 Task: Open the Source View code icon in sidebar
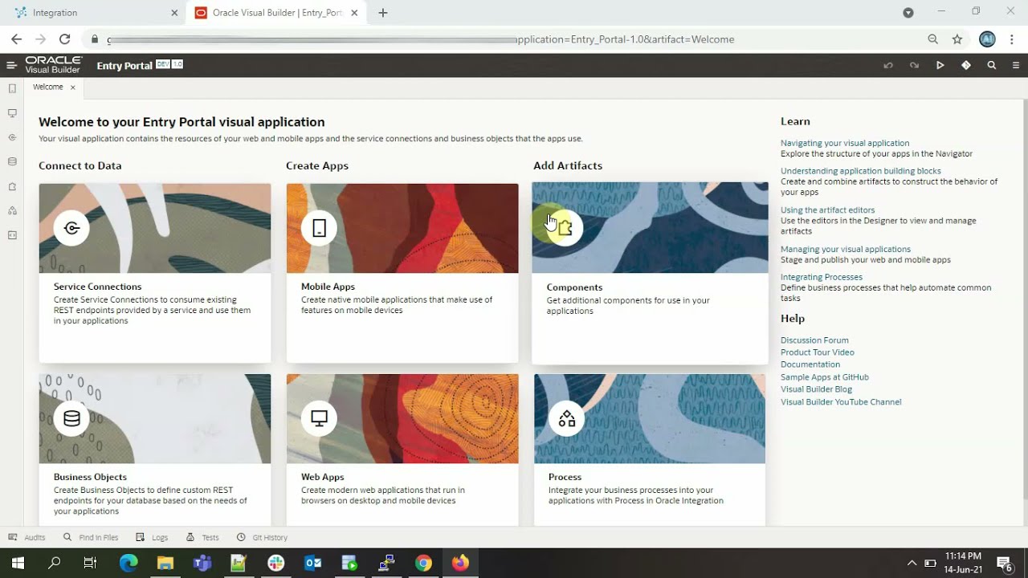(x=12, y=235)
